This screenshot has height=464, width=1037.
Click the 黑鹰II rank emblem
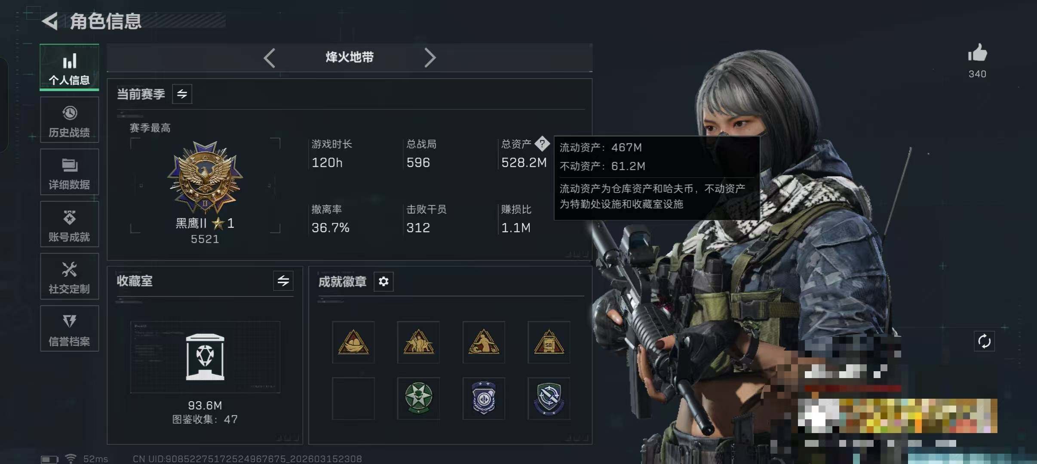pyautogui.click(x=205, y=177)
